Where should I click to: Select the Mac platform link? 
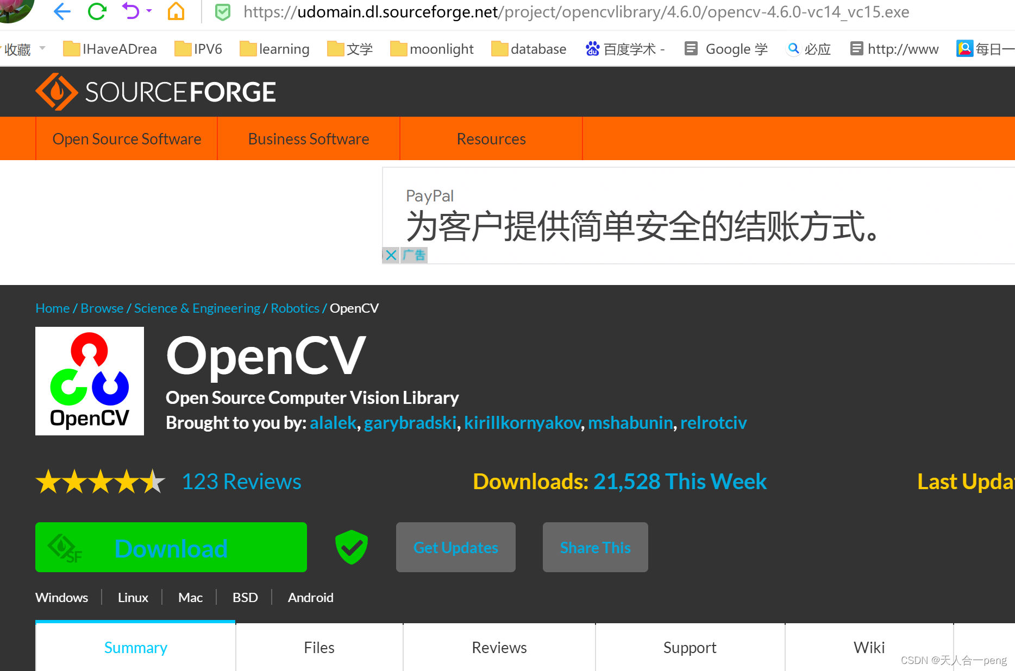click(x=190, y=598)
